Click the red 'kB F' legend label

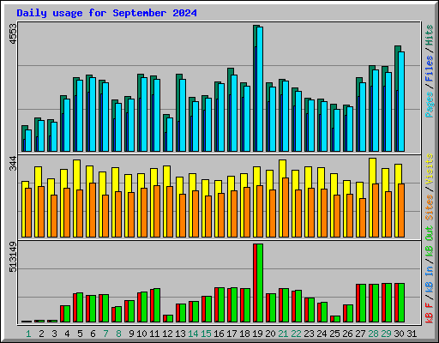(430, 313)
